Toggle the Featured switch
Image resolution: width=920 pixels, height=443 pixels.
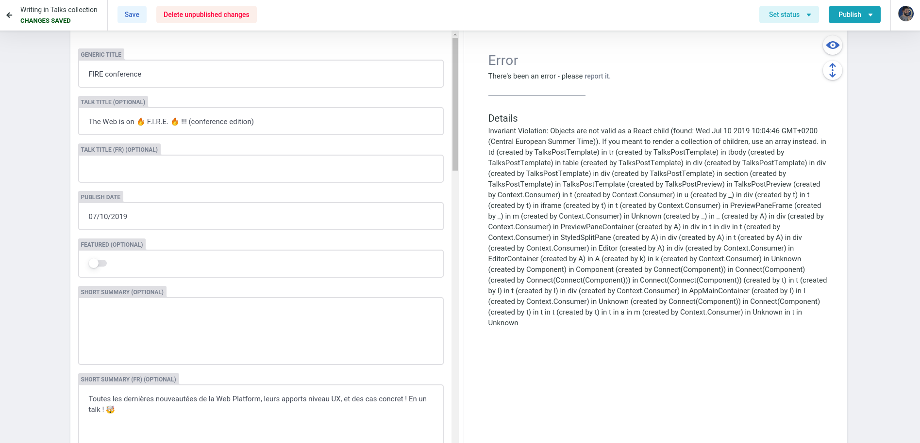(98, 263)
